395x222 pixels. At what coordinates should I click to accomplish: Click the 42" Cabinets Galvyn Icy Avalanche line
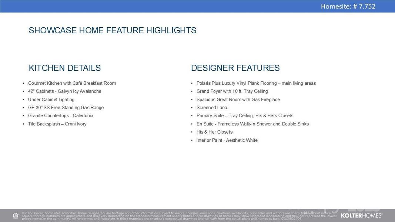(x=64, y=91)
